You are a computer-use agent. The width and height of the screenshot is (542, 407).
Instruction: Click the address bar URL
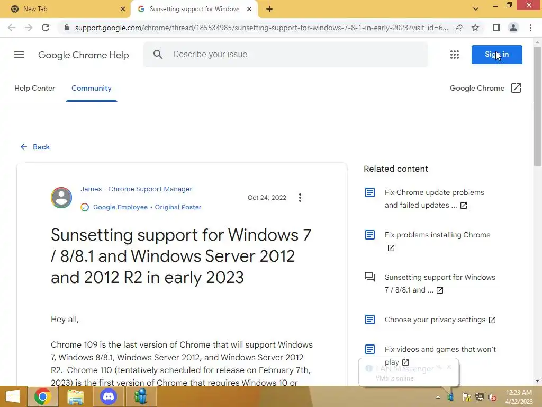261,28
